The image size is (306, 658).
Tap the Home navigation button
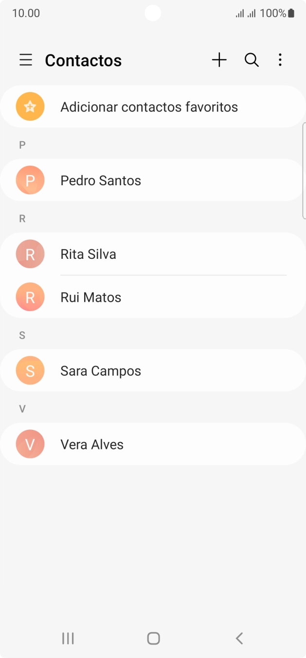coord(153,638)
